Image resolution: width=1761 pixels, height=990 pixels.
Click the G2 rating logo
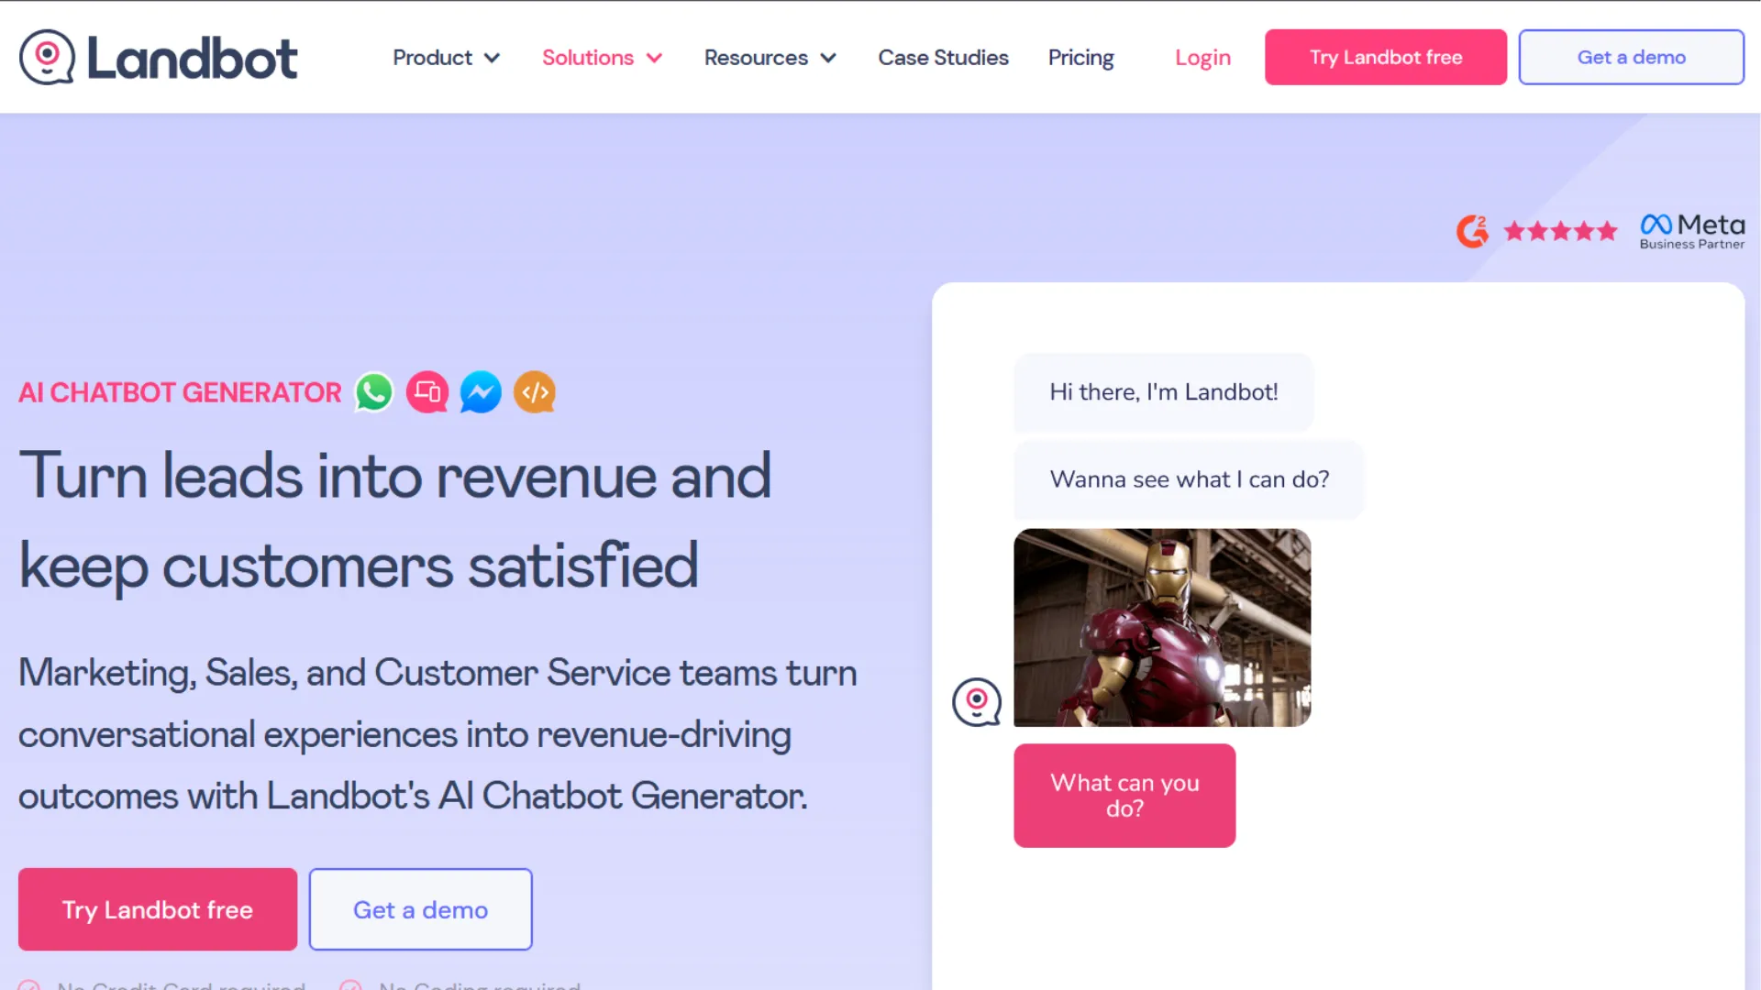click(1473, 231)
